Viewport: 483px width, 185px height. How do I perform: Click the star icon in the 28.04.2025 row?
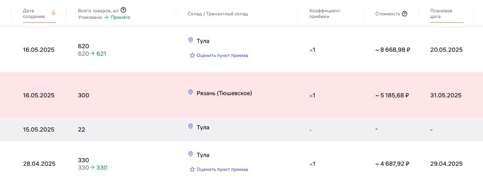click(x=192, y=170)
